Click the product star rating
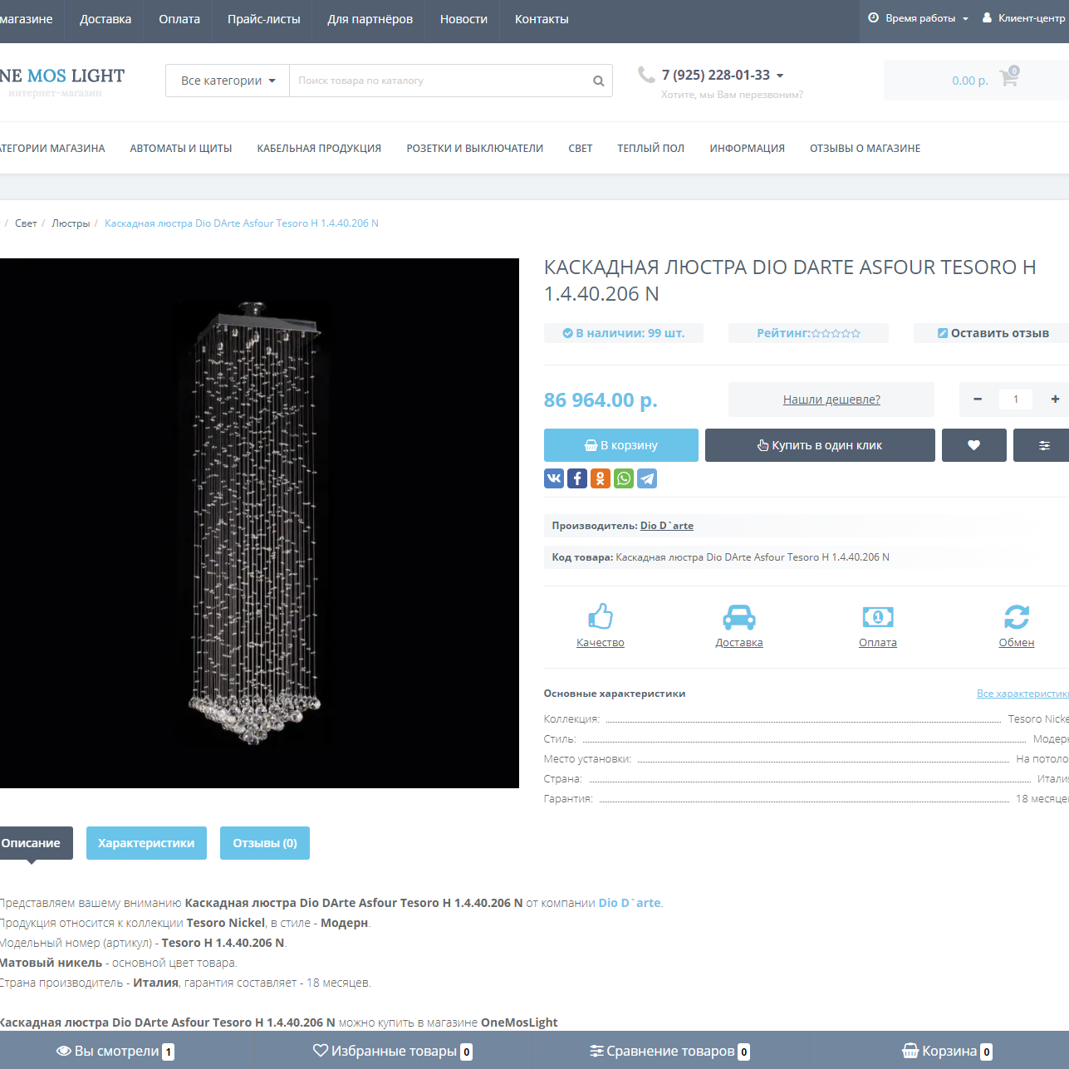Viewport: 1069px width, 1069px height. pyautogui.click(x=836, y=333)
